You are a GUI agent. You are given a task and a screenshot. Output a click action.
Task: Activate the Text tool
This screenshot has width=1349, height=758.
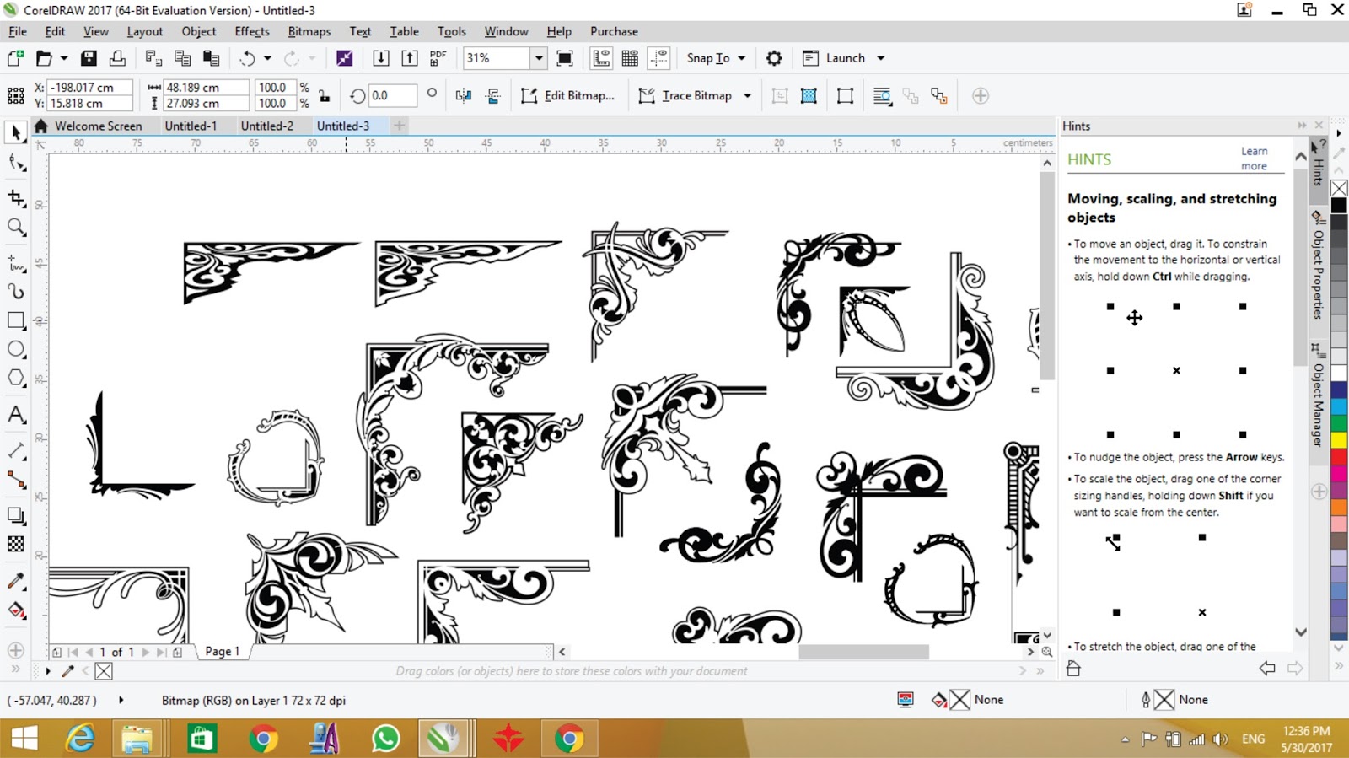click(x=16, y=415)
